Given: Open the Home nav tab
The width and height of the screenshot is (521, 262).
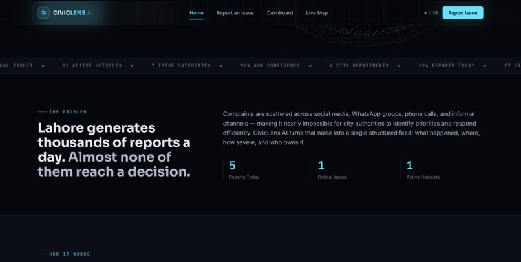Looking at the screenshot, I should tap(197, 13).
